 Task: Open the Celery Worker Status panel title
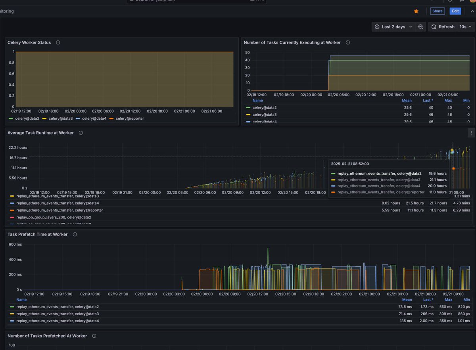[29, 42]
